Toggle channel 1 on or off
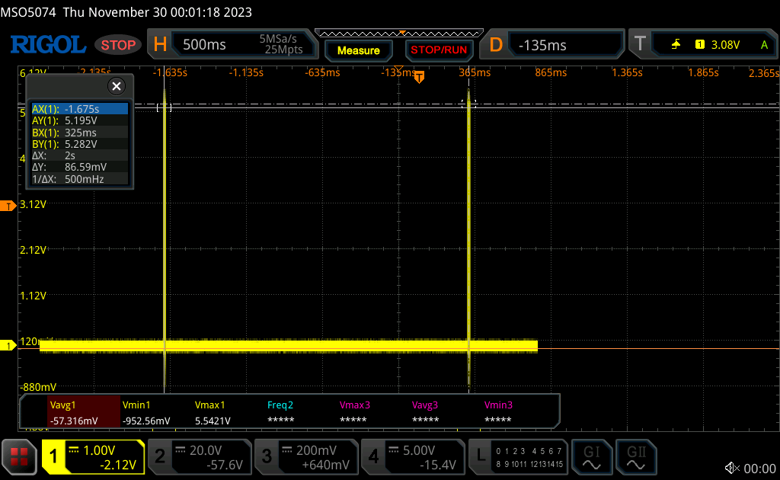The image size is (780, 480). tap(93, 456)
